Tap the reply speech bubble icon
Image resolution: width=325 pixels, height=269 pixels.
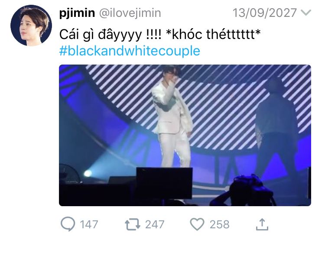click(68, 224)
